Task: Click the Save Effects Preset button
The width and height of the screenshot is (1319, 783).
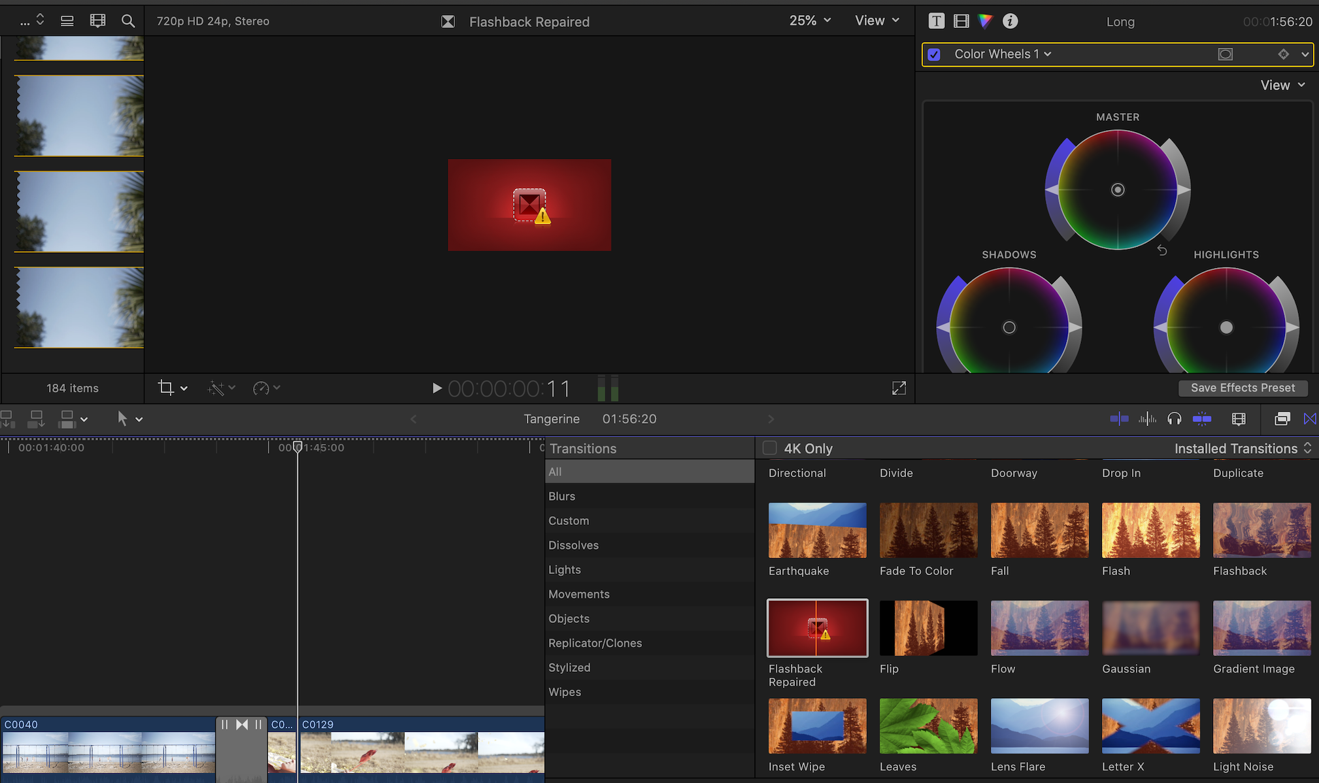Action: pyautogui.click(x=1243, y=388)
